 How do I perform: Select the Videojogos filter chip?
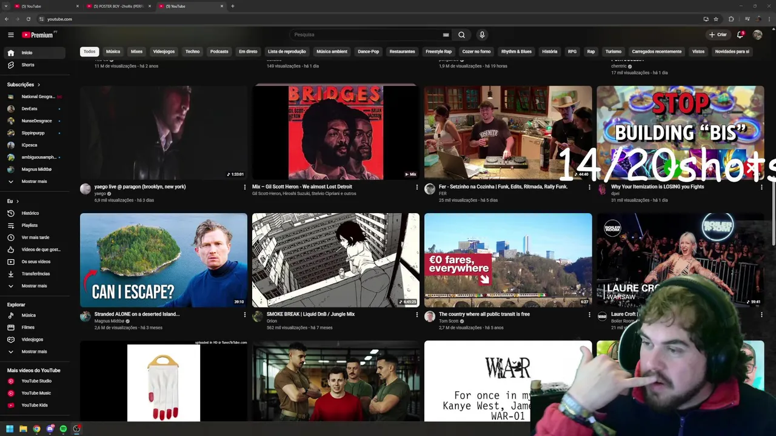tap(164, 51)
